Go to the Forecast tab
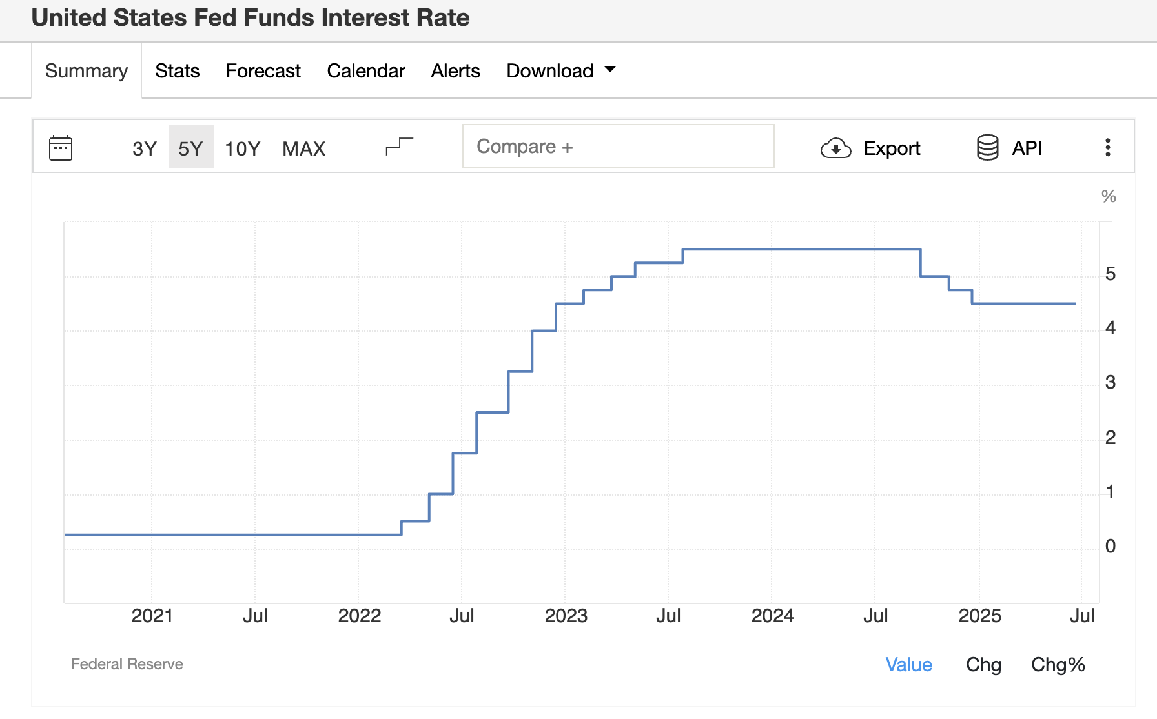The image size is (1157, 719). point(263,70)
